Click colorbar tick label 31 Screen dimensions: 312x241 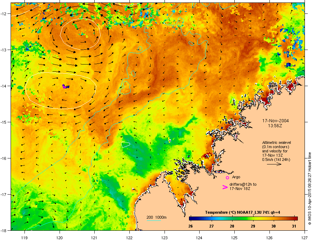click(x=294, y=226)
